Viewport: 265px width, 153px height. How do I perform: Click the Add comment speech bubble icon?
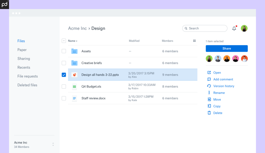[x=209, y=79]
